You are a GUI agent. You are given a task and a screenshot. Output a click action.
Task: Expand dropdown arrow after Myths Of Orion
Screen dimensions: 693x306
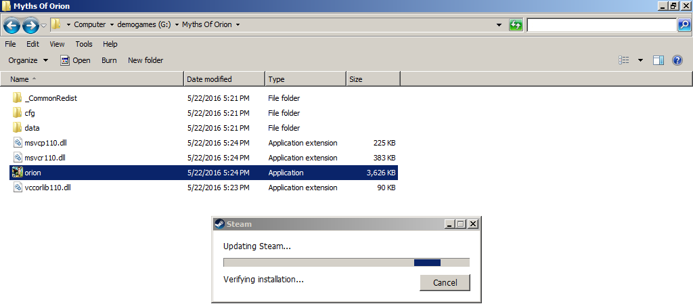click(x=238, y=25)
